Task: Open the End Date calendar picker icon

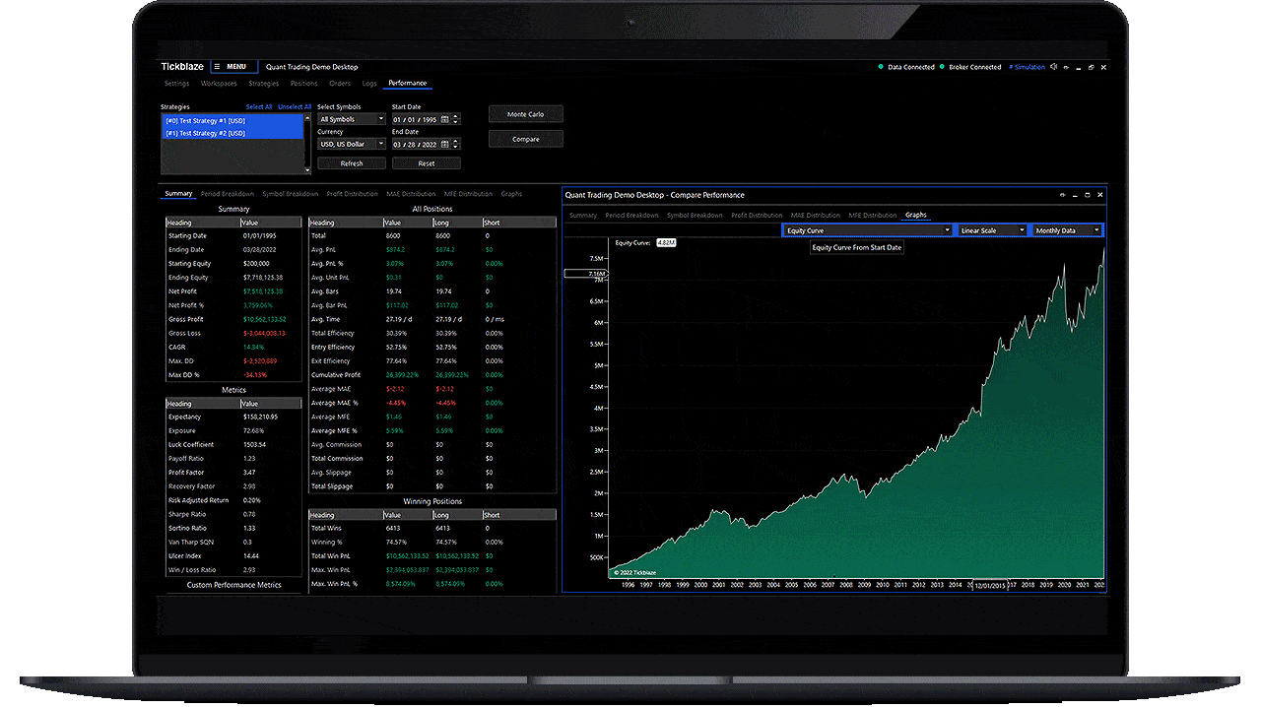Action: tap(444, 144)
